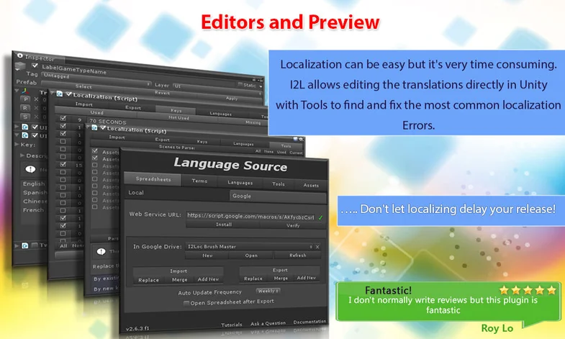Click Merge under the Export section
This screenshot has height=339, width=565.
click(x=280, y=278)
